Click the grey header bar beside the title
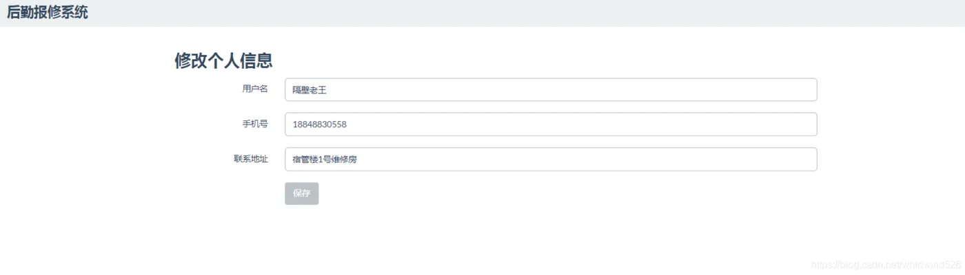This screenshot has height=275, width=965. 482,12
